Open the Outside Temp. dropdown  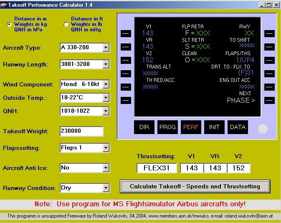tap(106, 98)
